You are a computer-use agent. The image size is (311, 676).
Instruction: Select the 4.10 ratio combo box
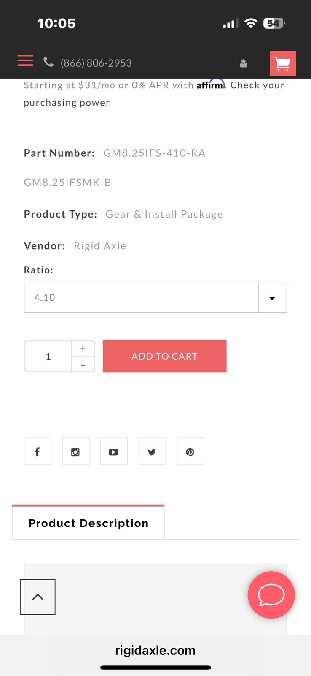coord(141,298)
